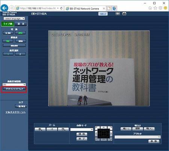The height and width of the screenshot is (151, 169).
Task: Click the full screen view icon
Action: [118, 14]
